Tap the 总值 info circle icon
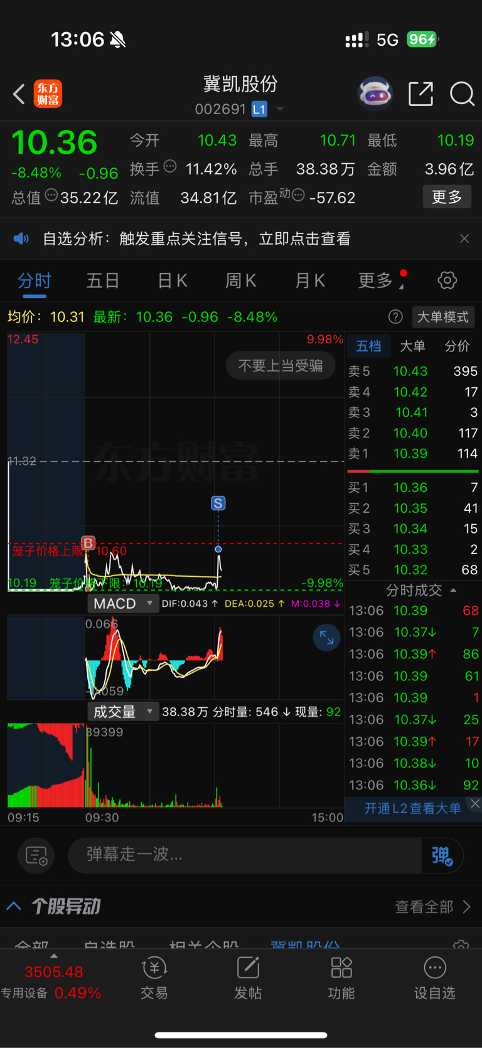Viewport: 482px width, 1048px height. pyautogui.click(x=51, y=195)
